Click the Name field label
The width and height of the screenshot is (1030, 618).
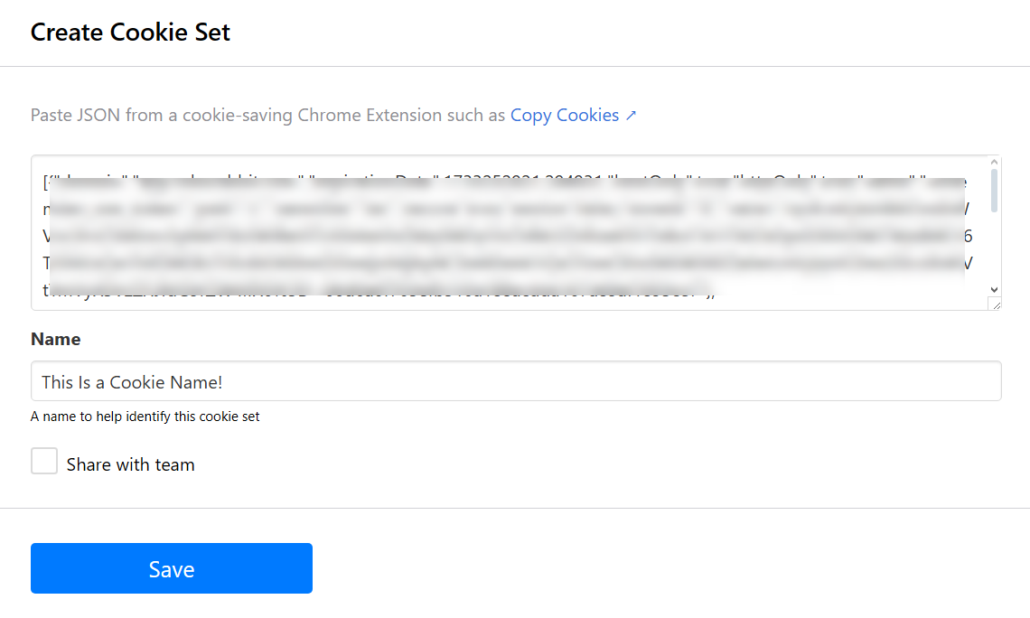[56, 339]
